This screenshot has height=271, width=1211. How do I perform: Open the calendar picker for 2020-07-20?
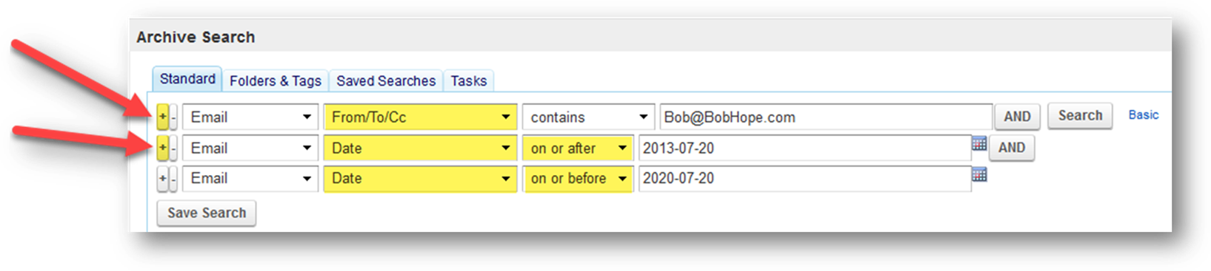pos(979,175)
